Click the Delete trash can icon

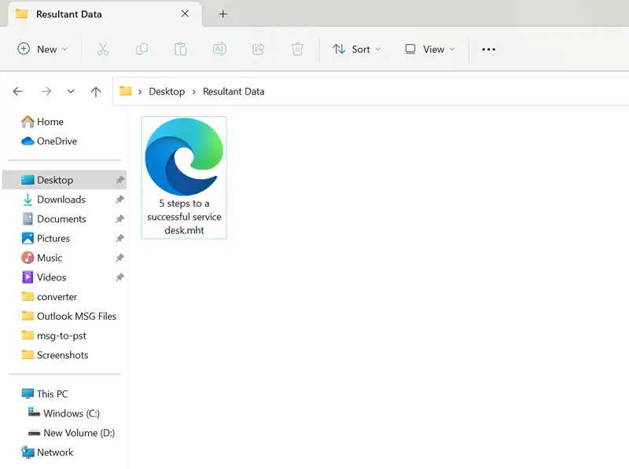tap(297, 49)
